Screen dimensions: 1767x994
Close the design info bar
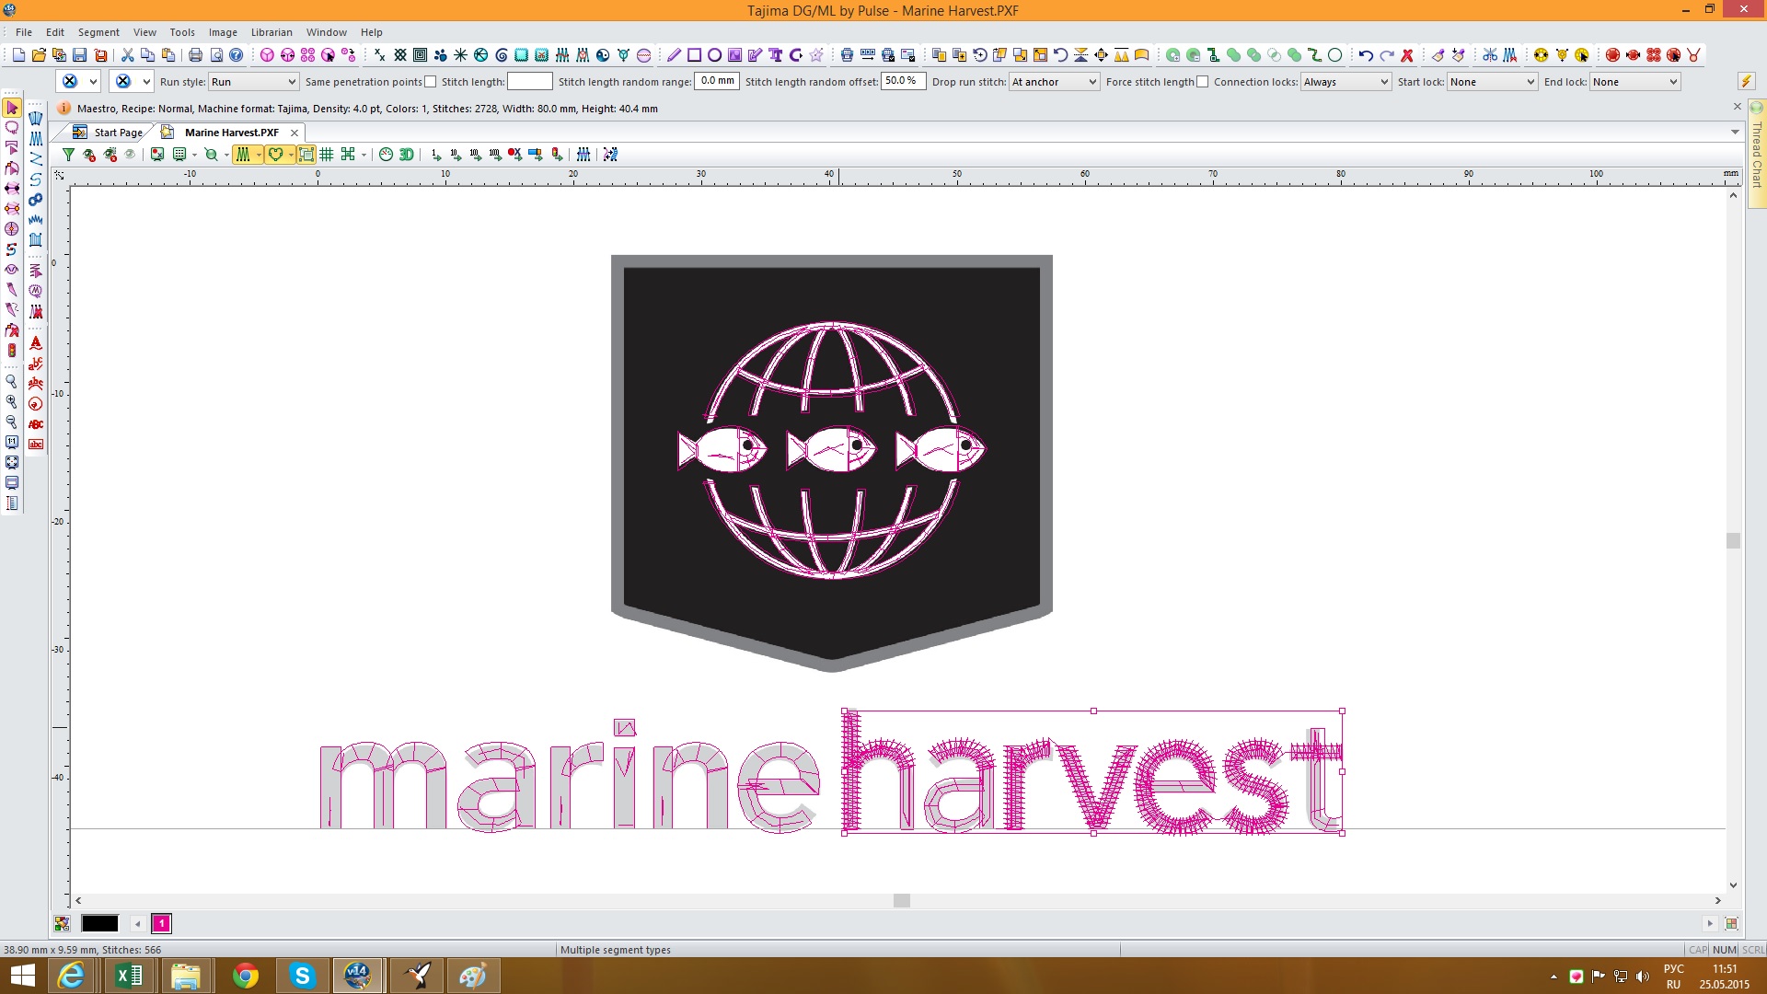[x=1738, y=107]
